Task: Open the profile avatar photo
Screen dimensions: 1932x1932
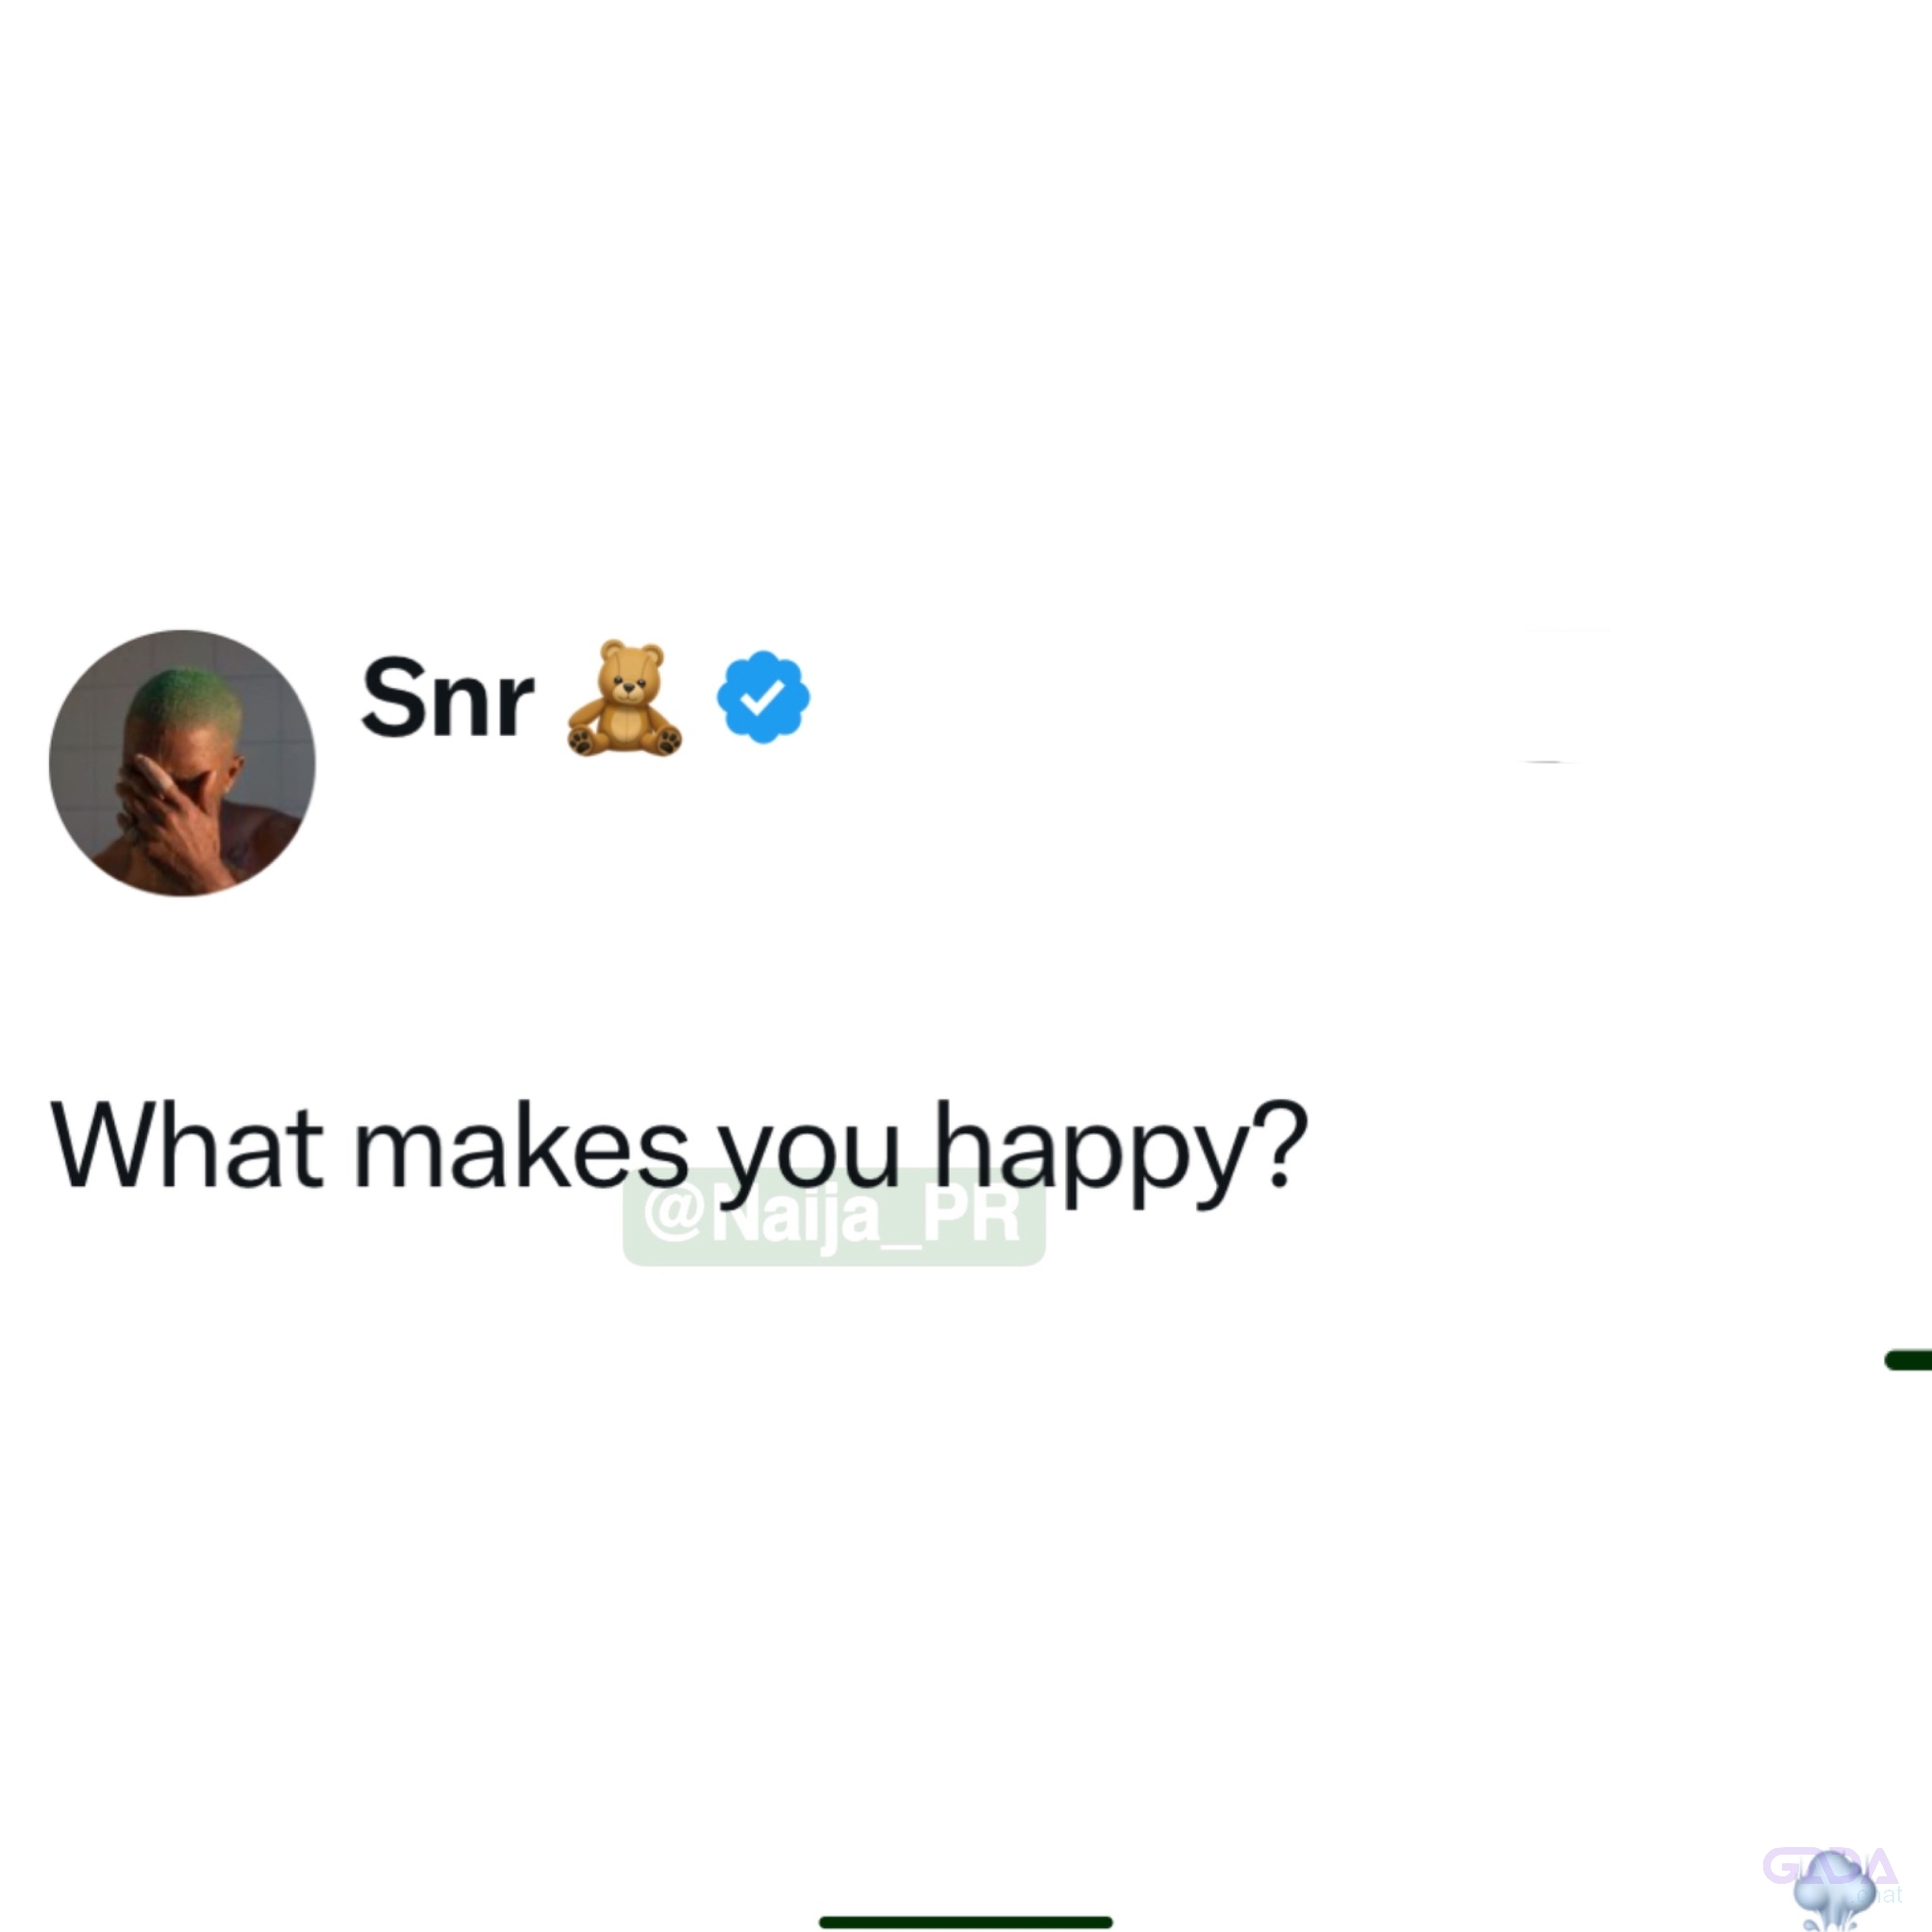Action: tap(182, 763)
